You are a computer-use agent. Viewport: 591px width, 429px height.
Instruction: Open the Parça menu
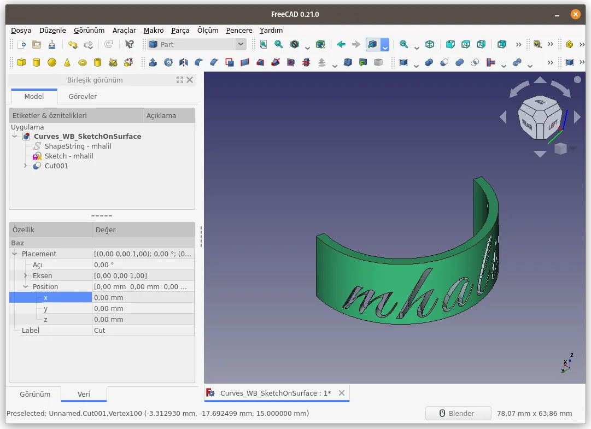[180, 31]
